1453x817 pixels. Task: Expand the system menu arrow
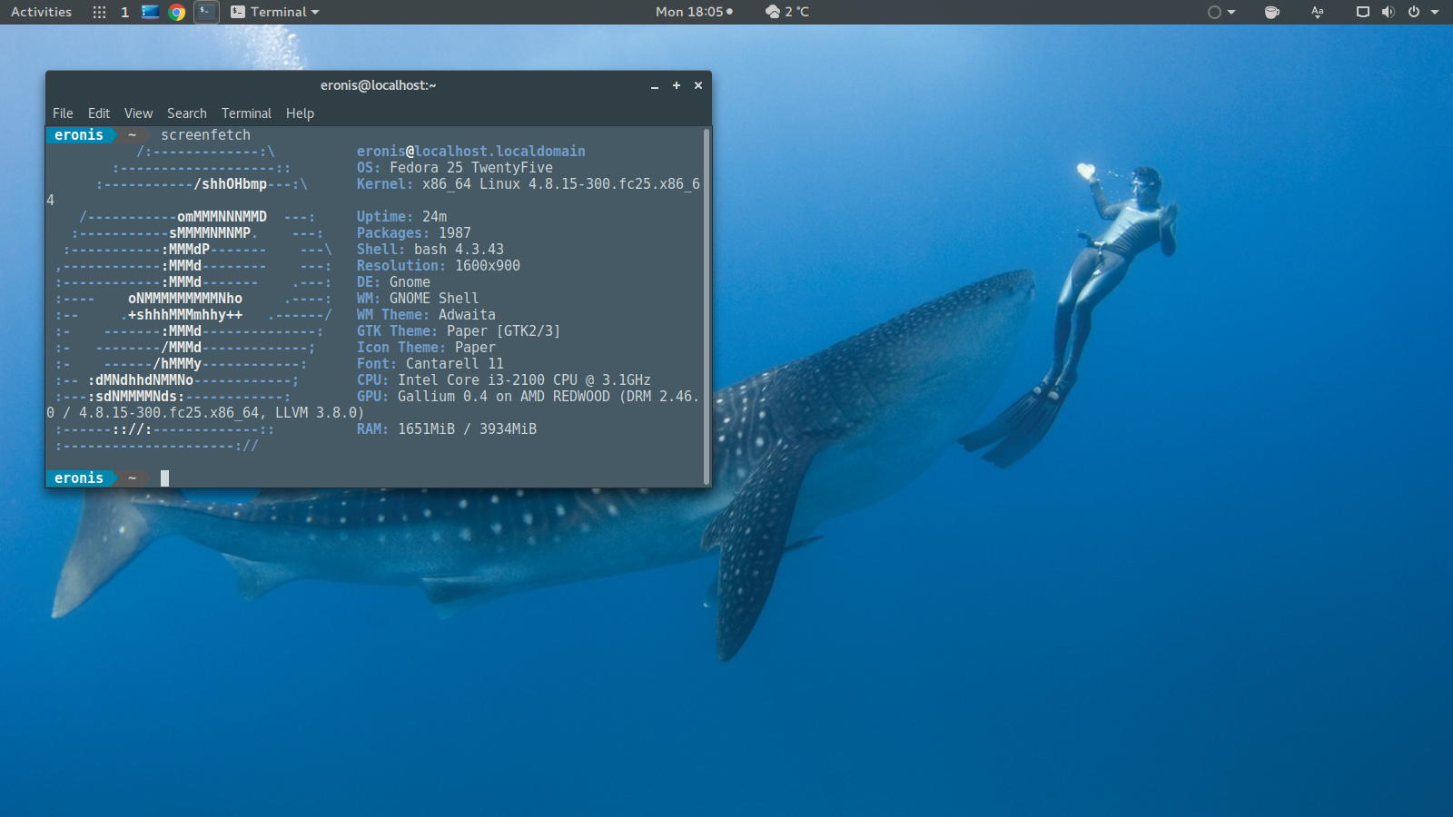[x=1435, y=12]
